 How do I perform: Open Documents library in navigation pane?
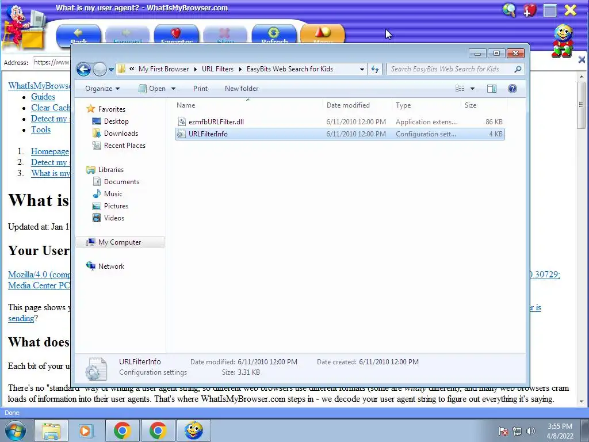coord(121,181)
